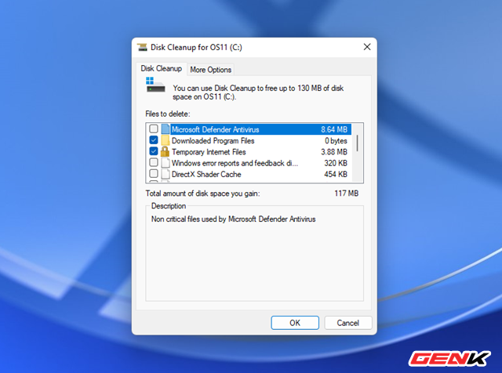Select the Temporary Internet Files entry
The height and width of the screenshot is (373, 502).
pyautogui.click(x=249, y=152)
